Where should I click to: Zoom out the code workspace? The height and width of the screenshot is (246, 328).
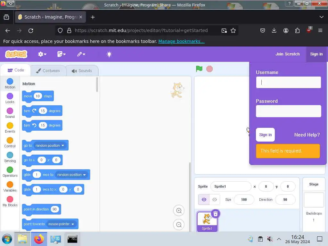179,225
